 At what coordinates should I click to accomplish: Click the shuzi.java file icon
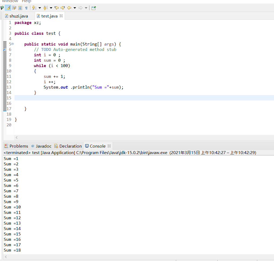7,16
